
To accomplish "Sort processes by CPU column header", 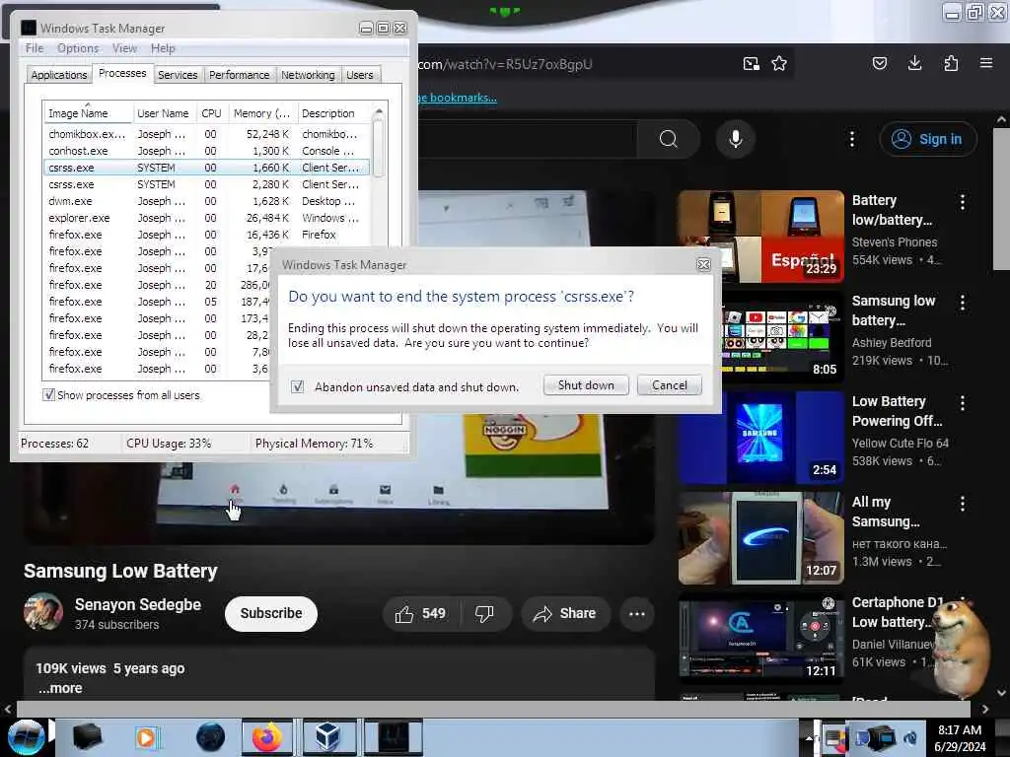I will click(x=211, y=113).
